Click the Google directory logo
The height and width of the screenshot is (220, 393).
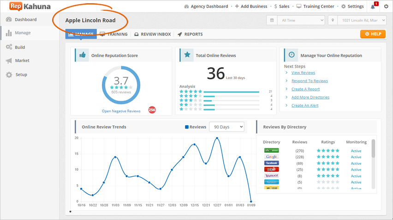click(271, 157)
